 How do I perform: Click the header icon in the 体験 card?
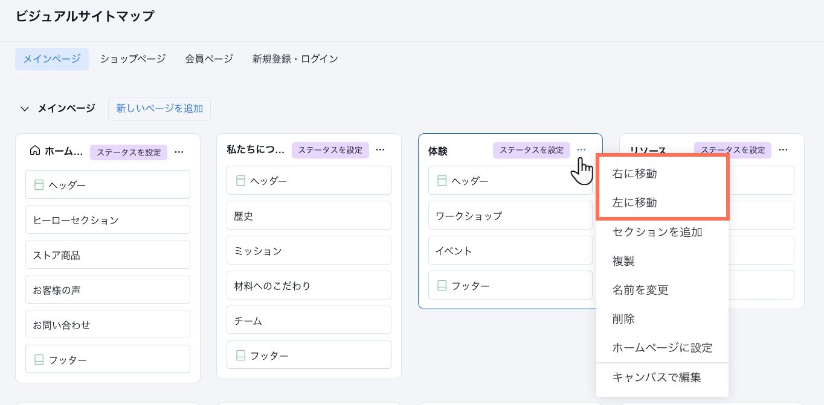tap(442, 180)
